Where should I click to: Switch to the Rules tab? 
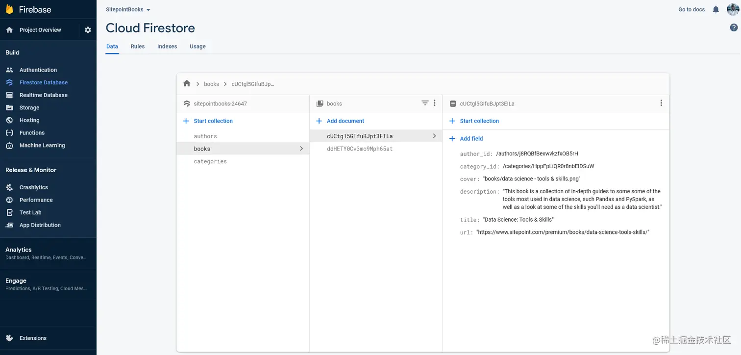point(137,46)
